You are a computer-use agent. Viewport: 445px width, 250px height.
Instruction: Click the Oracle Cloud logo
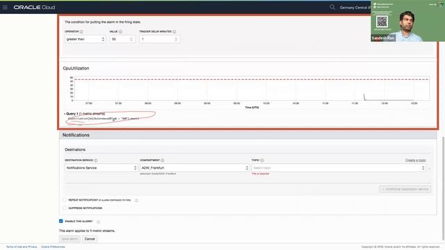pos(34,8)
